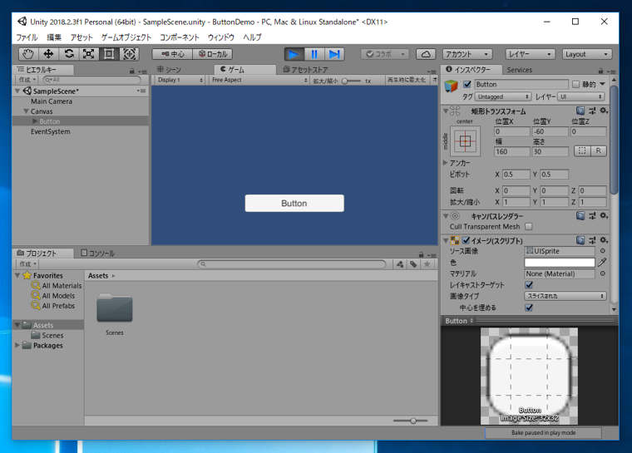632x453 pixels.
Task: Click the Image color swatch
Action: point(560,263)
